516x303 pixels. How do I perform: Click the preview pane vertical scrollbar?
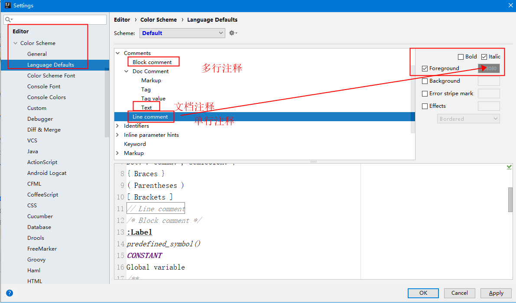(510, 200)
